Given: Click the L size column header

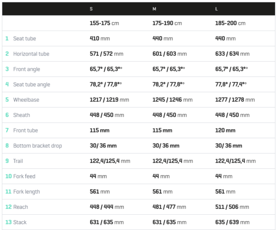Looking at the screenshot, I should point(217,9).
